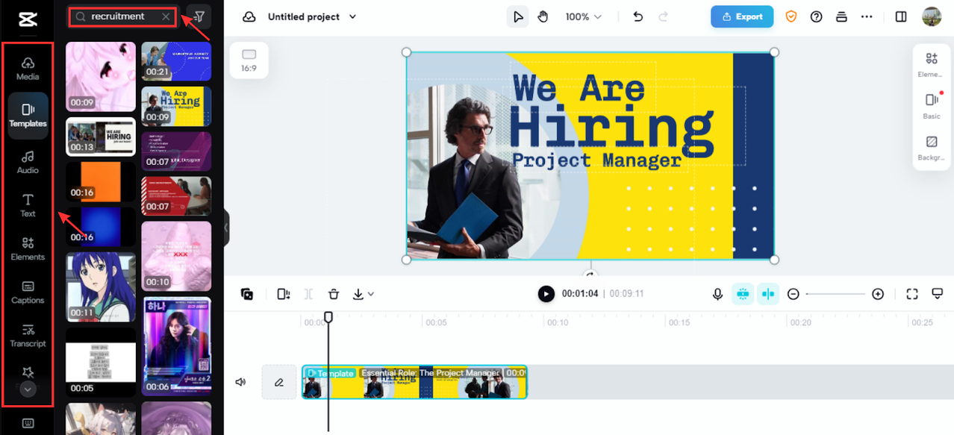954x435 pixels.
Task: Open the download options dropdown
Action: [x=364, y=294]
